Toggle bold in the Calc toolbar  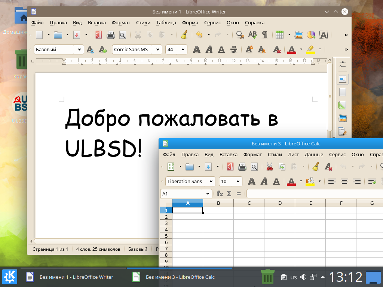tap(252, 182)
